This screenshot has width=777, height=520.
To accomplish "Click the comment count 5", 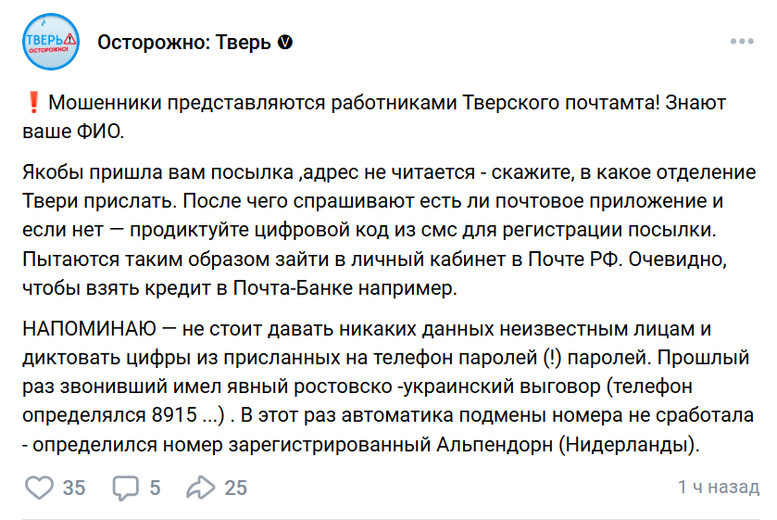I will pos(155,488).
